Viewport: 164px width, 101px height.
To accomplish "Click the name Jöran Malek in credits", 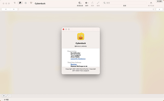I will click(75, 57).
